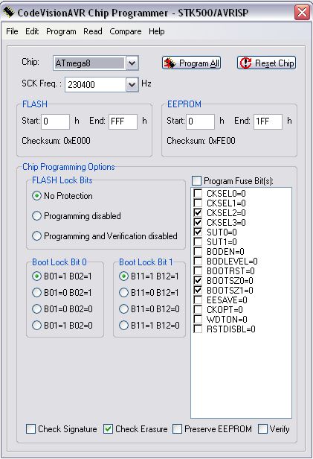
Task: Disable the Check Erasure option
Action: (108, 429)
